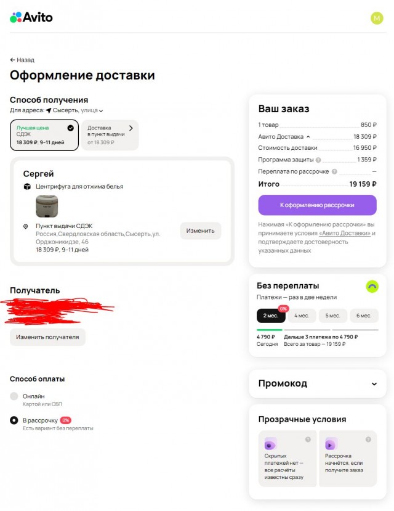Select the Онлайн payment radio button
Image resolution: width=394 pixels, height=511 pixels.
coord(14,397)
